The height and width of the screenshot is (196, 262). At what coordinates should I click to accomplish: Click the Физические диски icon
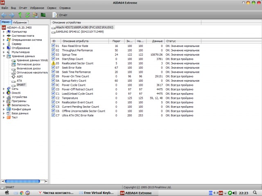pyautogui.click(x=14, y=69)
